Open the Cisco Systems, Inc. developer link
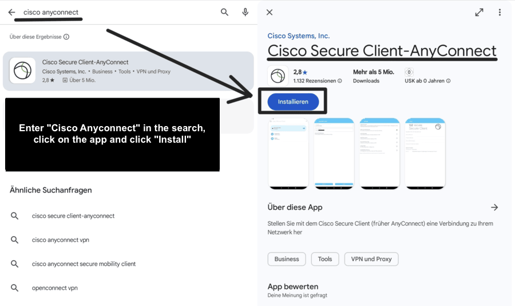 [x=298, y=36]
